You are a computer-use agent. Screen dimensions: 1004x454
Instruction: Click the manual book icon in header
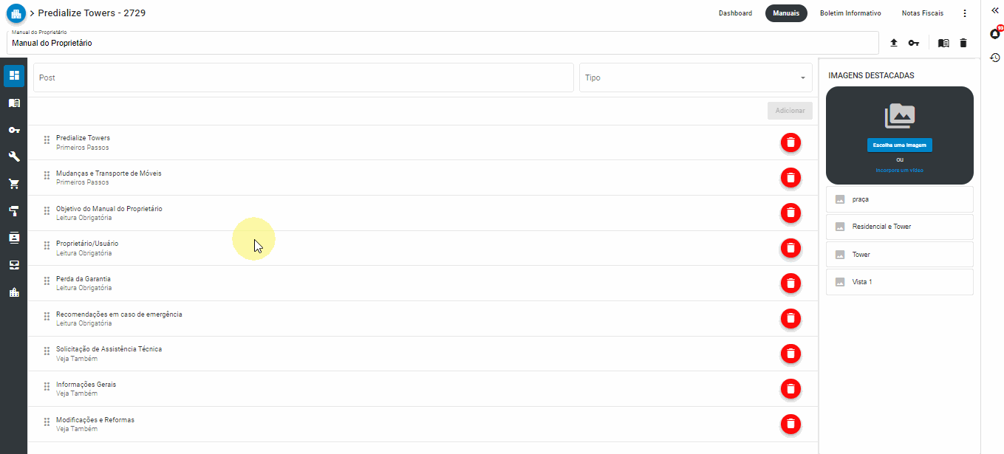point(943,43)
